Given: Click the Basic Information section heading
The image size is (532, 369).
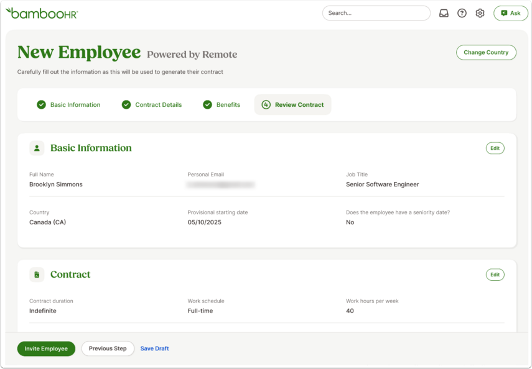Looking at the screenshot, I should pos(91,148).
